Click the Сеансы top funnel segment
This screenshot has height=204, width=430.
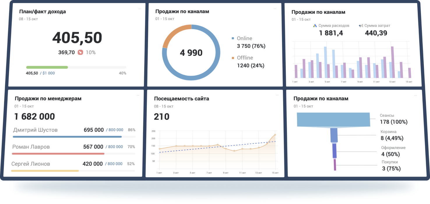(x=333, y=120)
